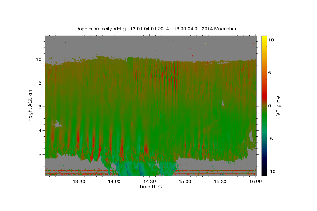This screenshot has height=211, width=317.
Task: Click the red updraft streak near 13:30 at 3 km
Action: [78, 136]
